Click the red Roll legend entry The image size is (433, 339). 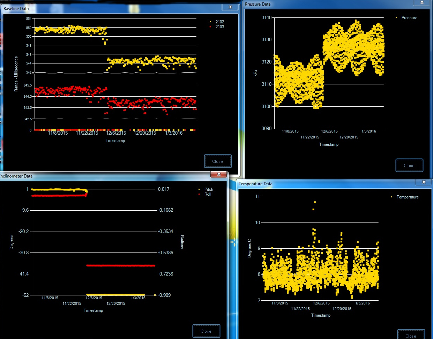[x=208, y=194]
